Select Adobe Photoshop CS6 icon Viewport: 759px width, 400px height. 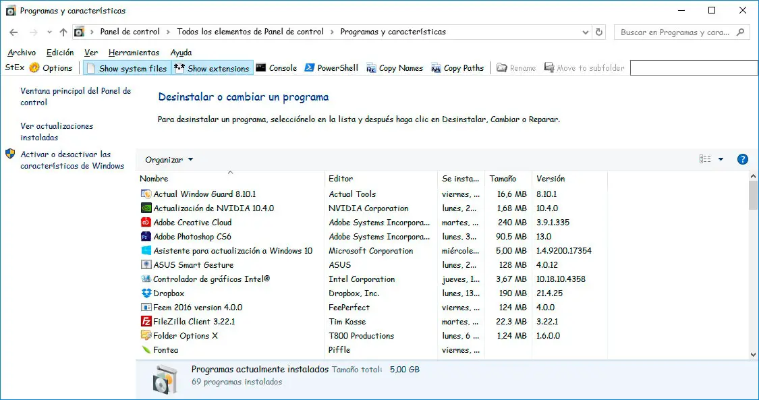(x=146, y=237)
